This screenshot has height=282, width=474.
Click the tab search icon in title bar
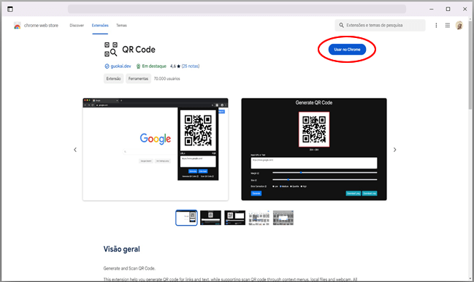[10, 9]
